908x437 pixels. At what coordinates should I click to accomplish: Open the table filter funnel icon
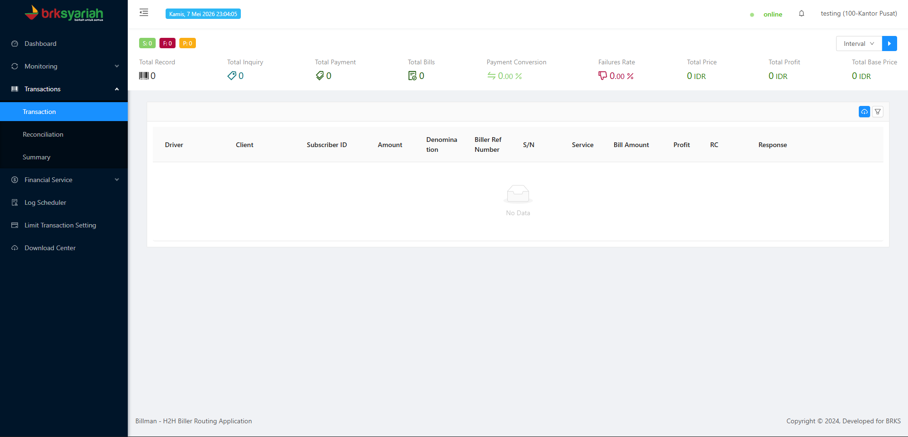pos(878,112)
